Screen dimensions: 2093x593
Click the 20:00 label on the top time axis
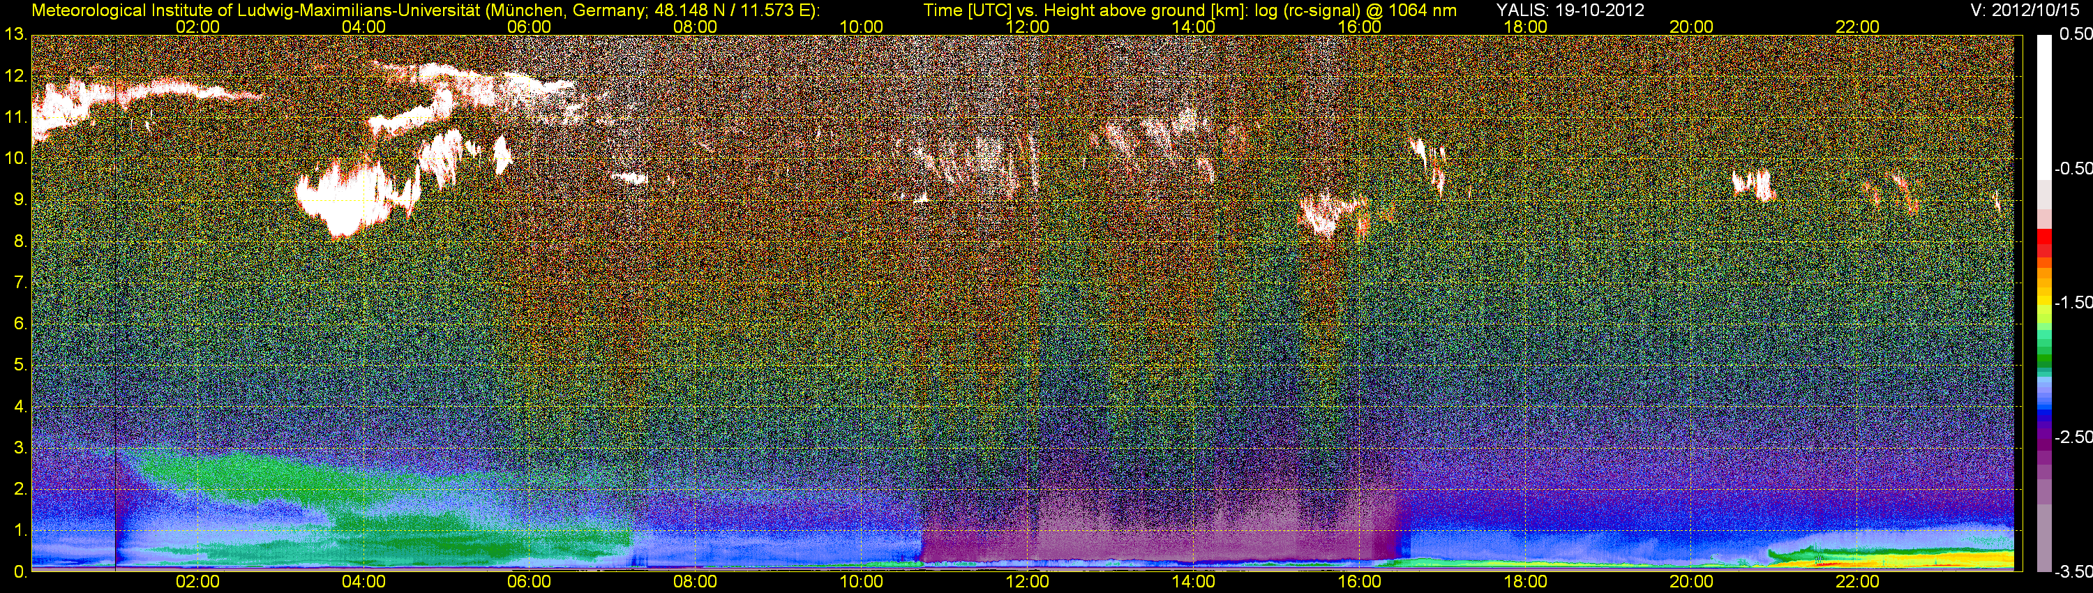pos(1692,27)
